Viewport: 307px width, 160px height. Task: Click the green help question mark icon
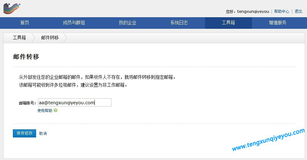click(56, 111)
